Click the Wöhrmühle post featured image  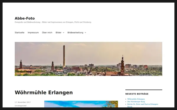click(x=81, y=104)
